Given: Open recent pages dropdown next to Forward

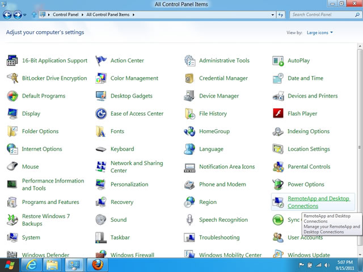Looking at the screenshot, I should [25, 15].
